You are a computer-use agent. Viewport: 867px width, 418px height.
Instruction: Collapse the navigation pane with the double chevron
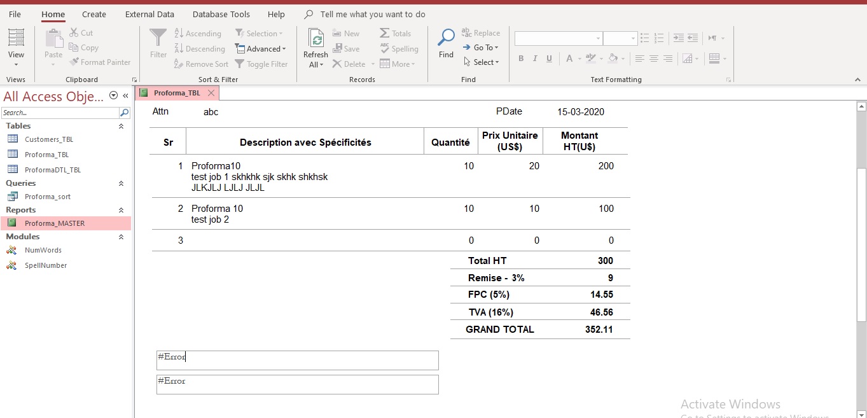tap(125, 96)
